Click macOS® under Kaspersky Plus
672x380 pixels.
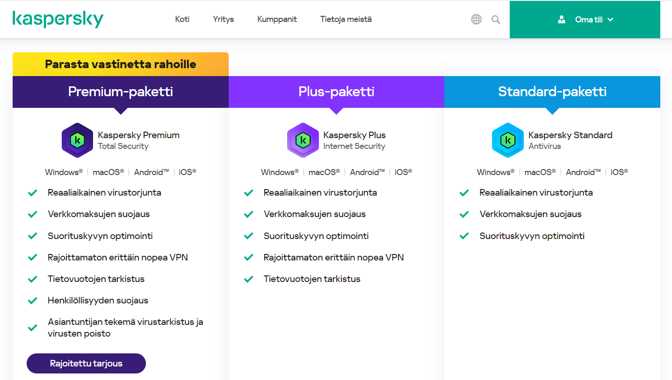click(x=324, y=172)
